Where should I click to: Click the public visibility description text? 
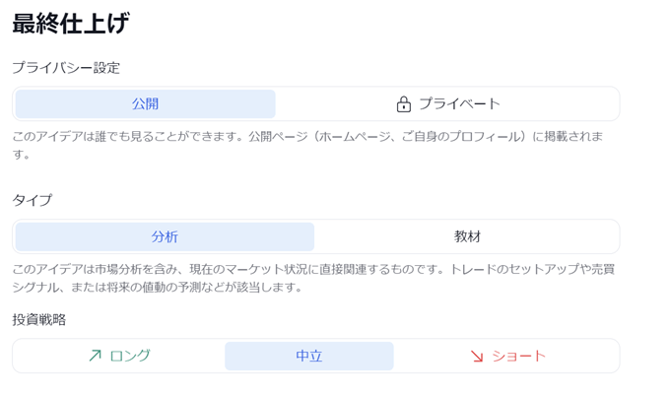click(x=307, y=145)
